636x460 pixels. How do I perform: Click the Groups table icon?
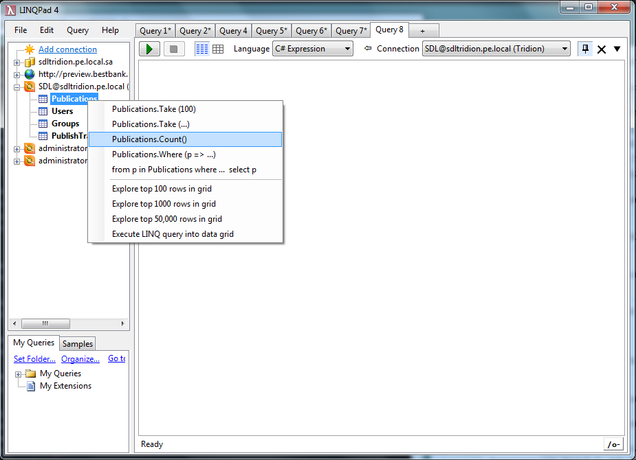tap(43, 124)
